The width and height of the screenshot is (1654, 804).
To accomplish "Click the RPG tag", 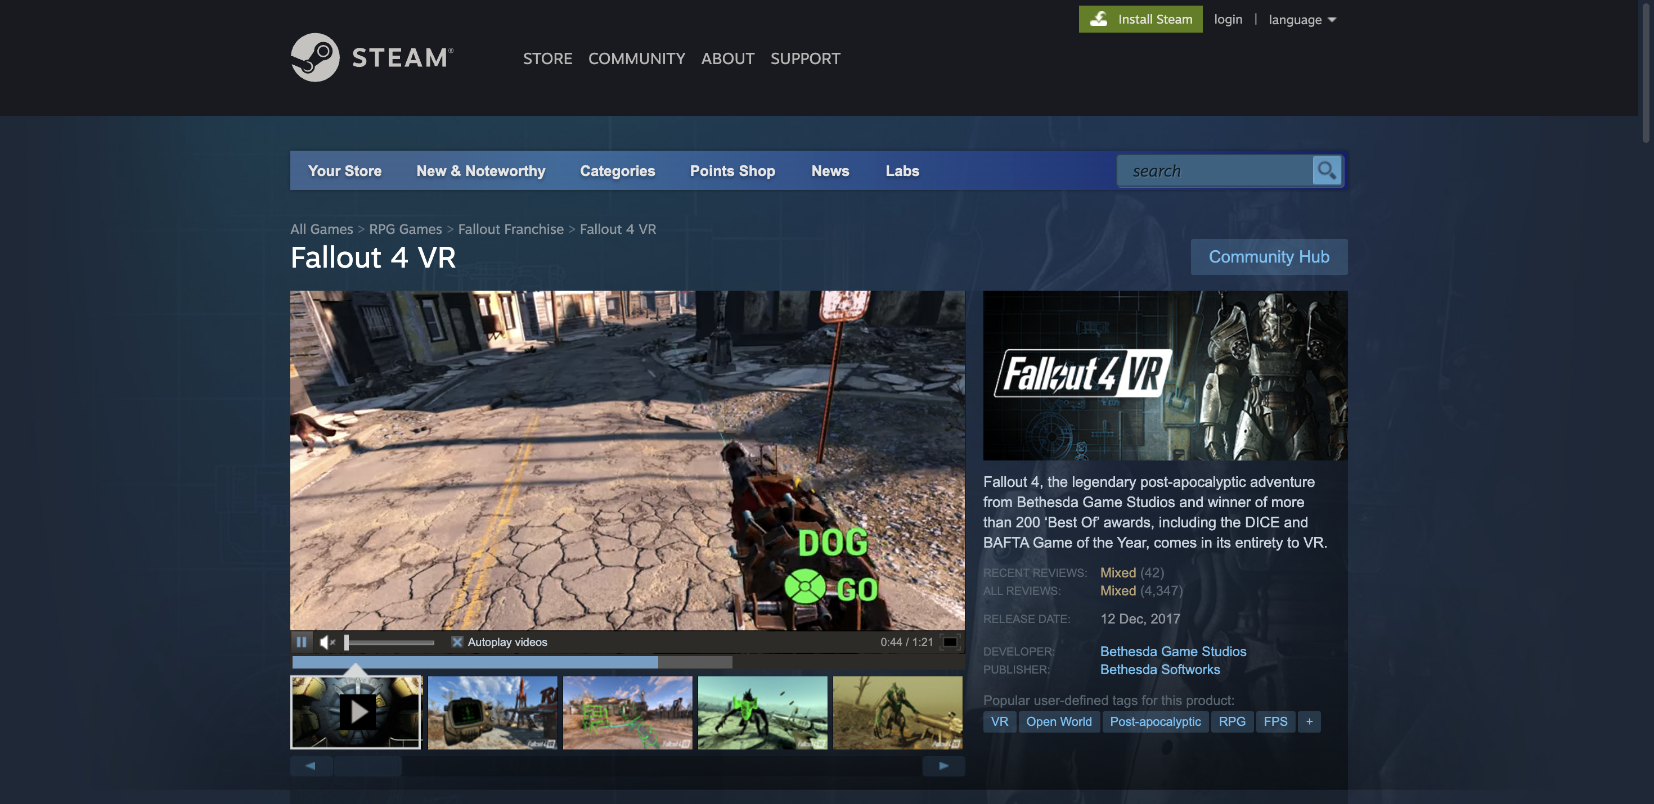I will coord(1231,721).
